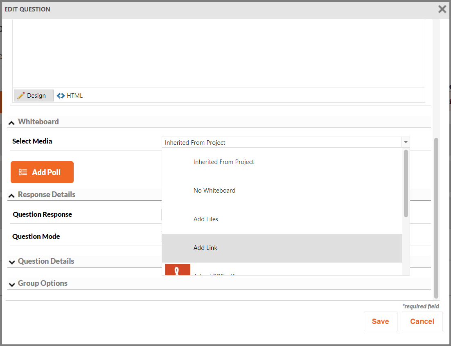Image resolution: width=451 pixels, height=346 pixels.
Task: Click the Select Media combo box field
Action: point(286,142)
